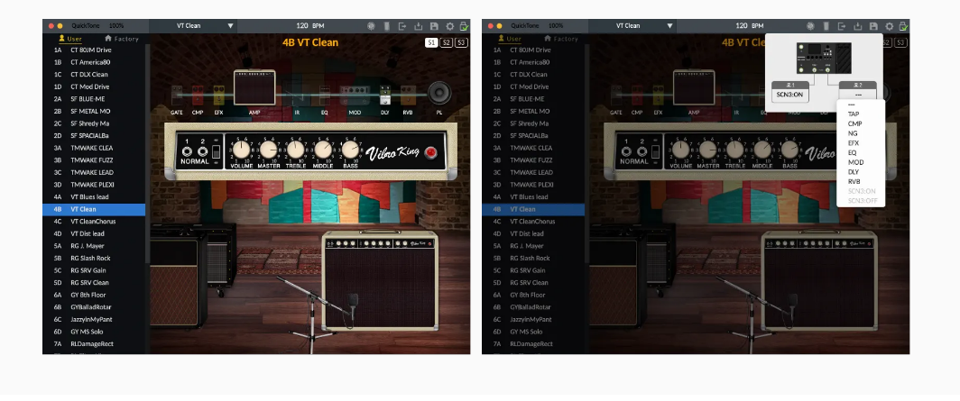Select the DLY pedal in left window chain
The width and height of the screenshot is (960, 401).
click(385, 96)
